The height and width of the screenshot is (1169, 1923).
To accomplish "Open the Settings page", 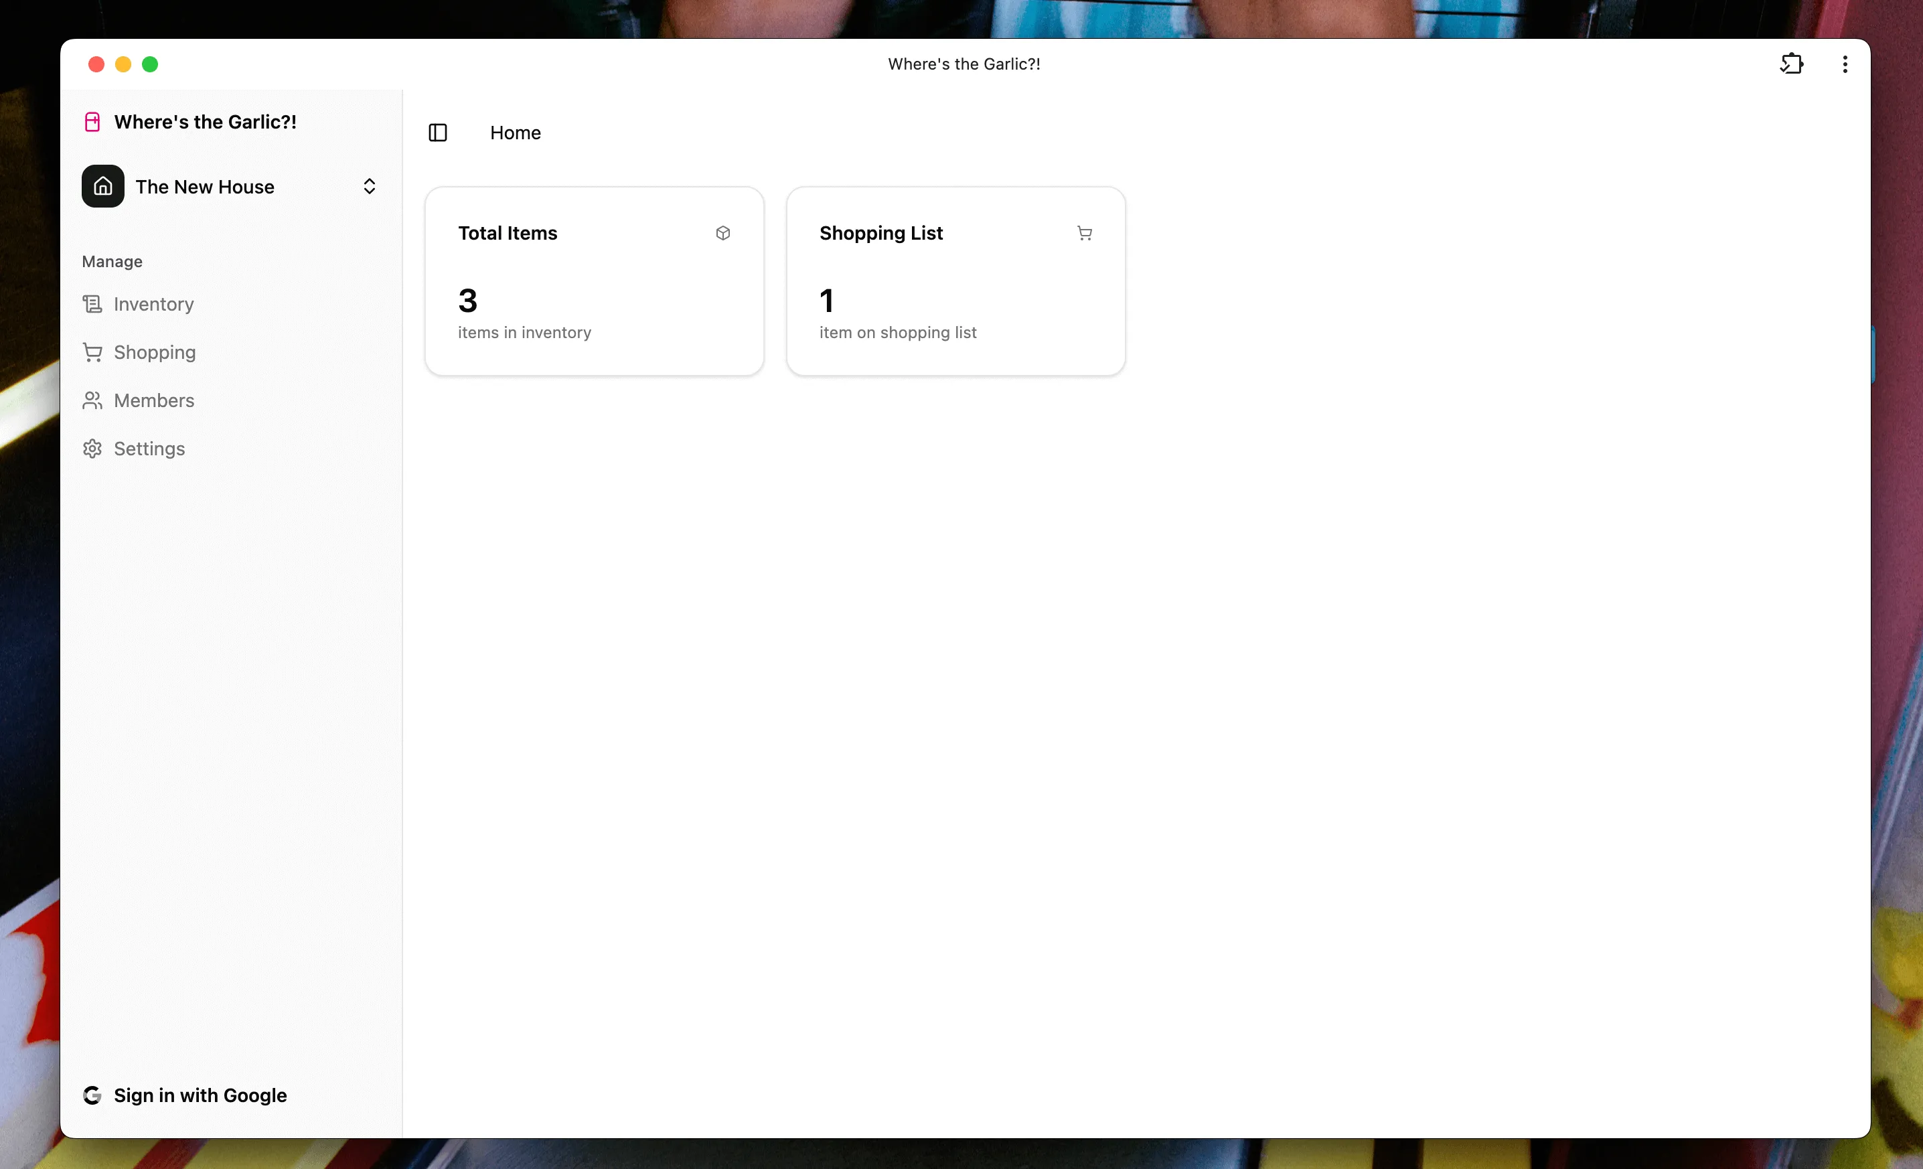I will 231,449.
